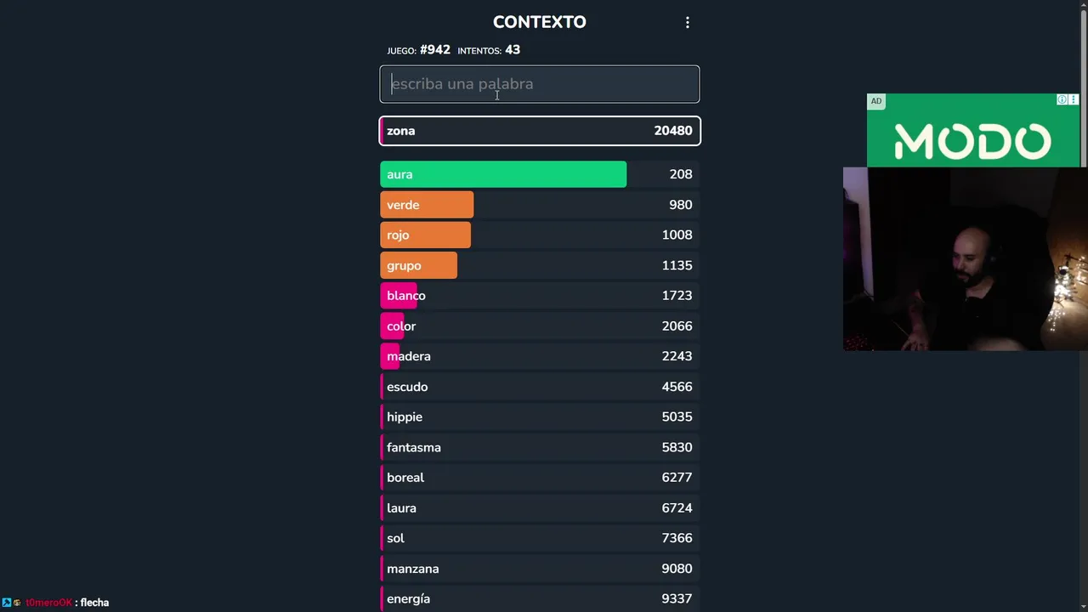Select the 'rojo' guess entry

540,235
